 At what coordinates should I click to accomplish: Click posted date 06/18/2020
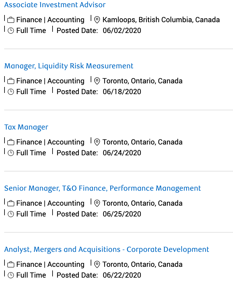122,92
